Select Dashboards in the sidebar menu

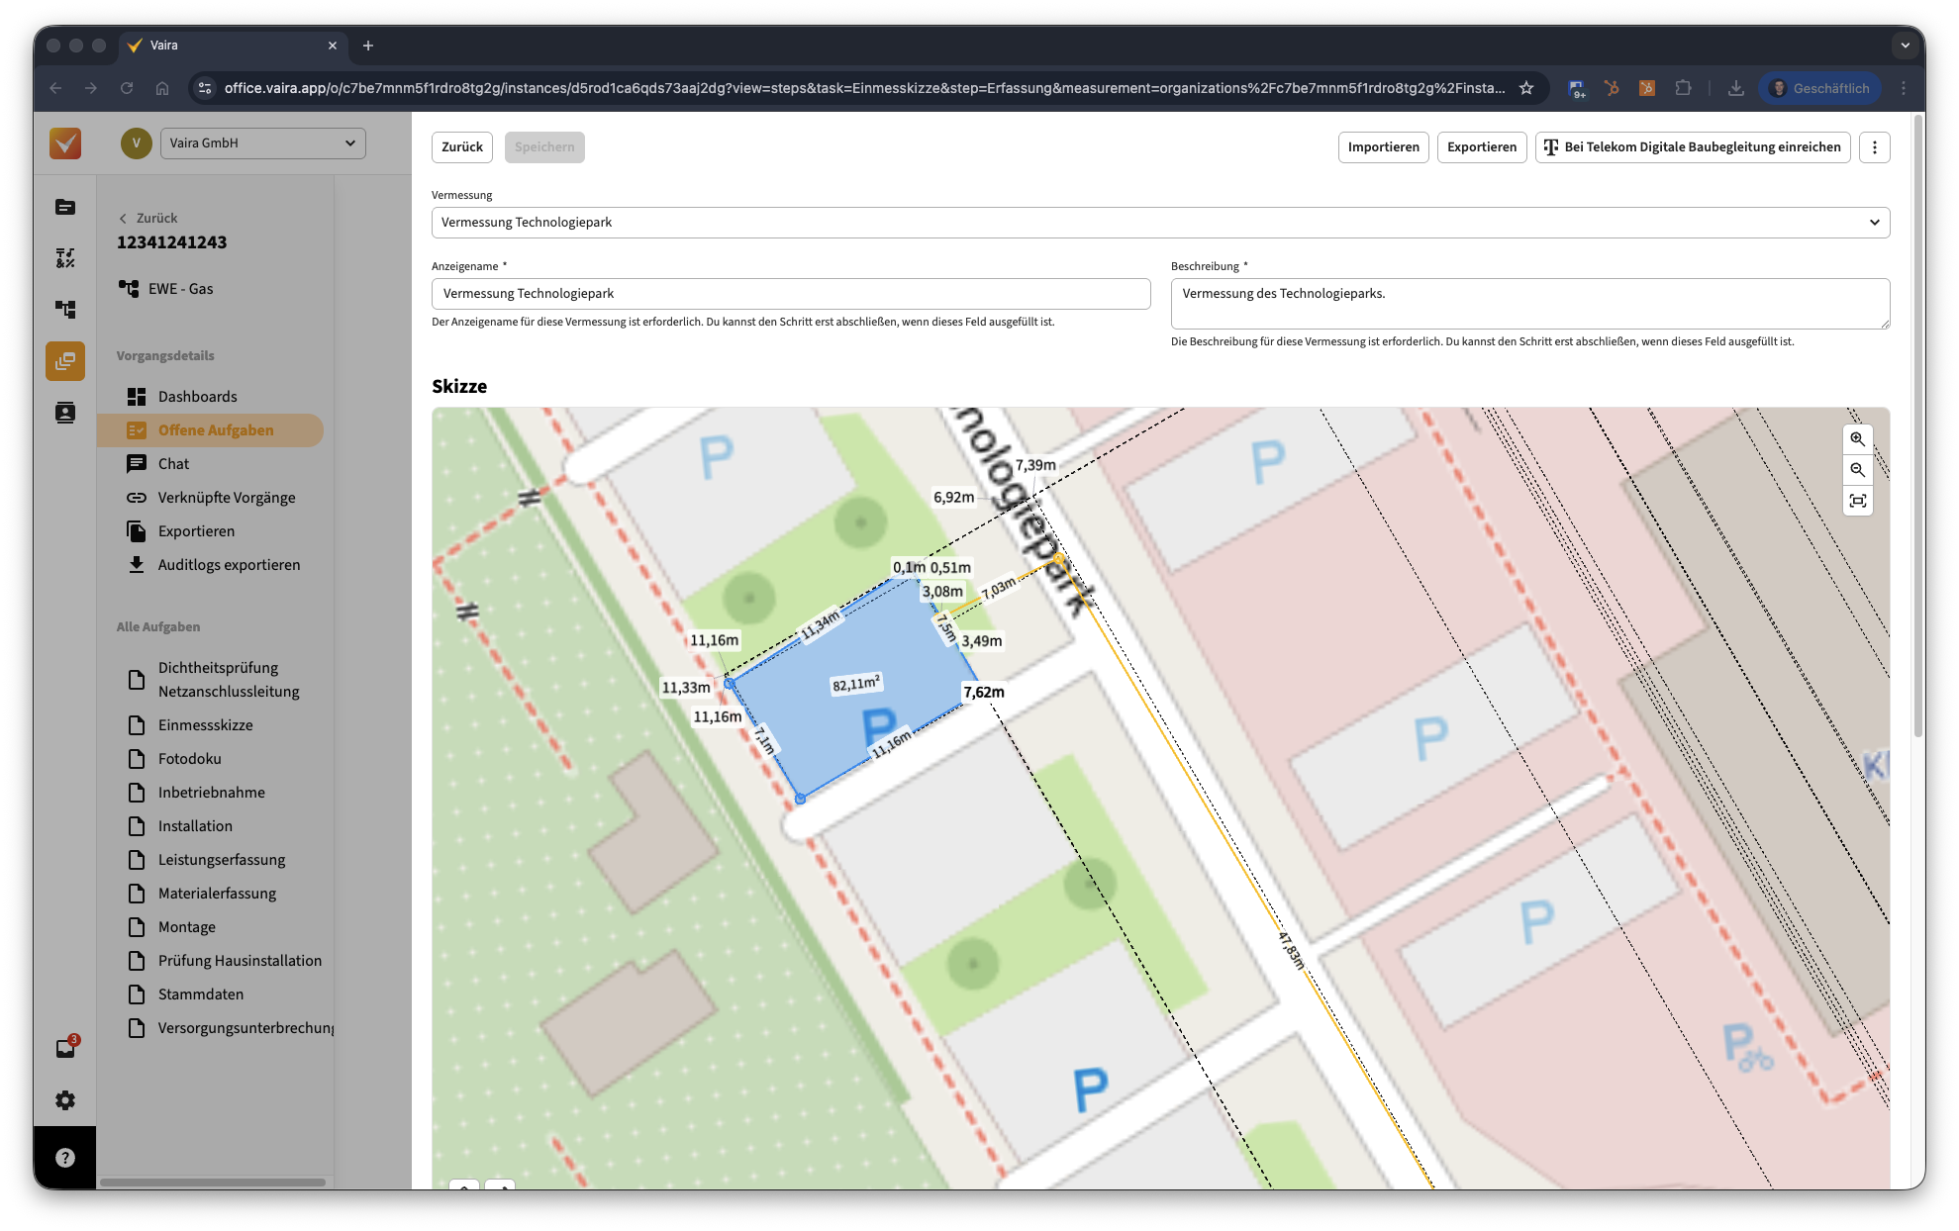[x=197, y=397]
